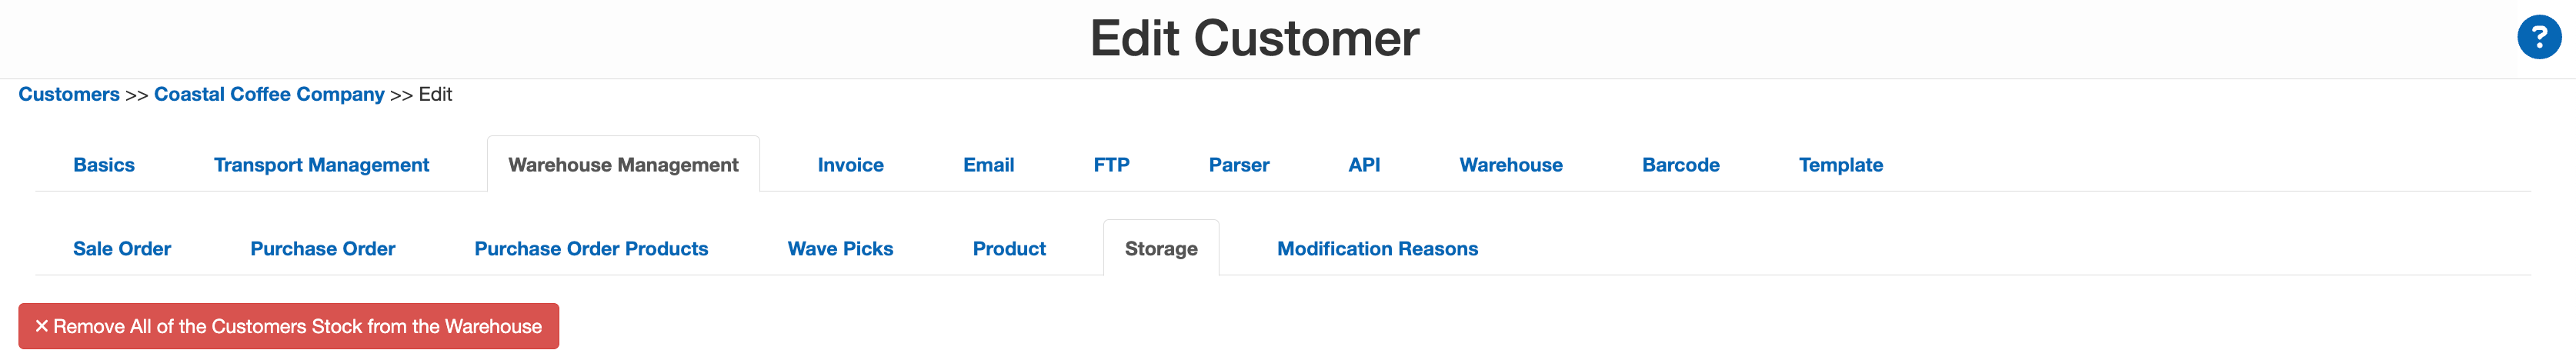Open the Invoice tab
Screen dimensions: 2576x360
pos(850,165)
